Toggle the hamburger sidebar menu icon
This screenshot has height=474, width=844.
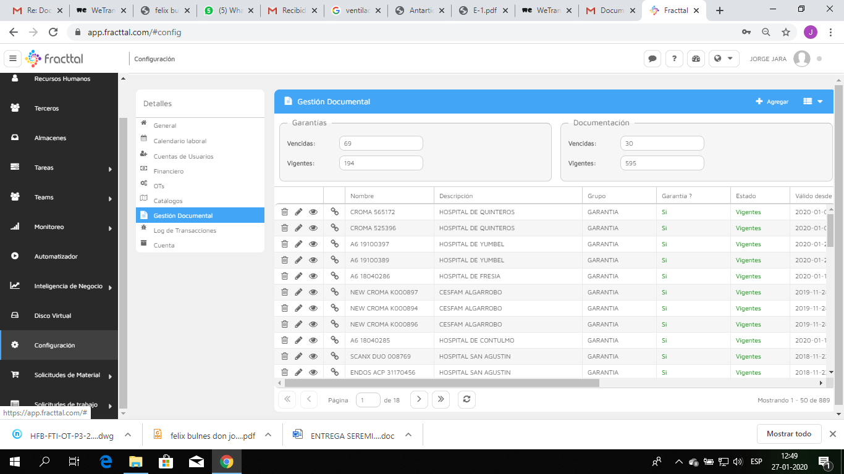point(12,59)
